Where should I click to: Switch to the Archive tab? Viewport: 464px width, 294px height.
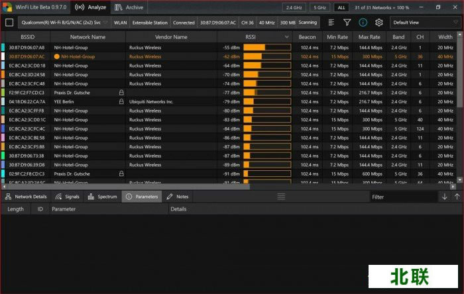pyautogui.click(x=129, y=7)
